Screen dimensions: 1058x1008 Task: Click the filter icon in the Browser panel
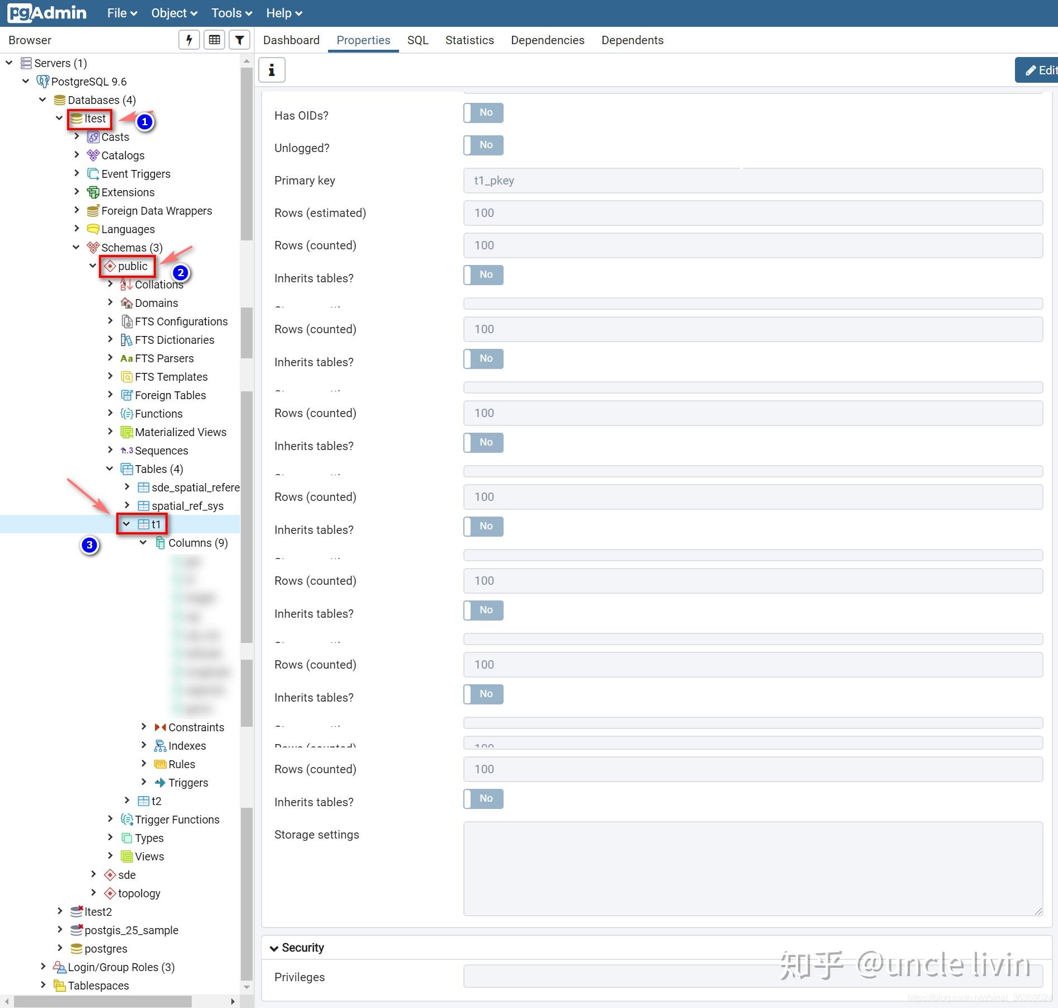(x=239, y=40)
